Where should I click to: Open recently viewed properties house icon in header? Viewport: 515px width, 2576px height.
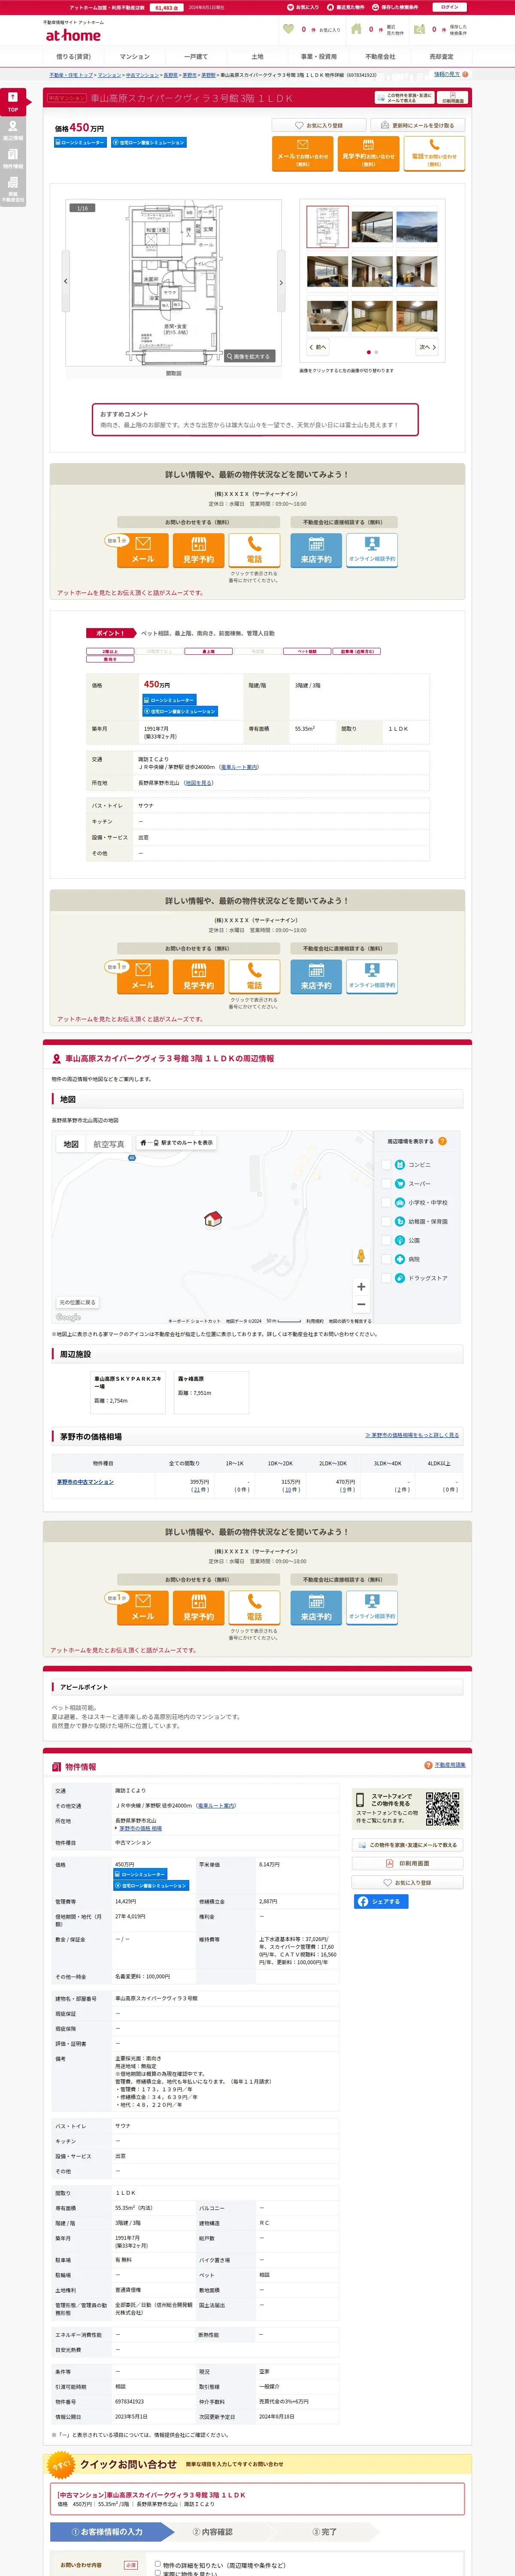[x=356, y=29]
